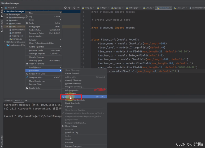Open the Favorites tool window star
The image size is (205, 148).
pos(2,146)
